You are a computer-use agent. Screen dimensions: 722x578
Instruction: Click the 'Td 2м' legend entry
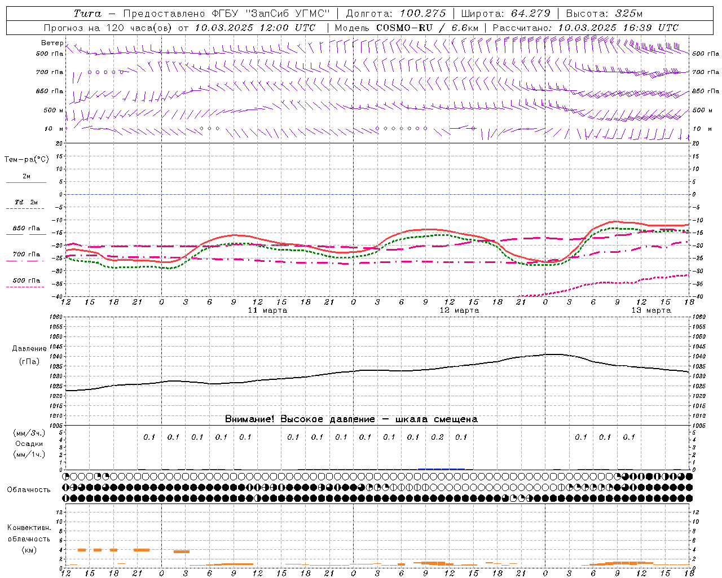click(x=27, y=202)
